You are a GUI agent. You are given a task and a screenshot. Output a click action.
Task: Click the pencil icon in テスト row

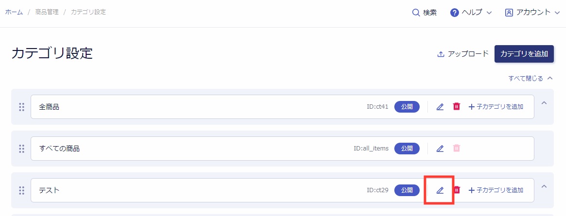[440, 190]
